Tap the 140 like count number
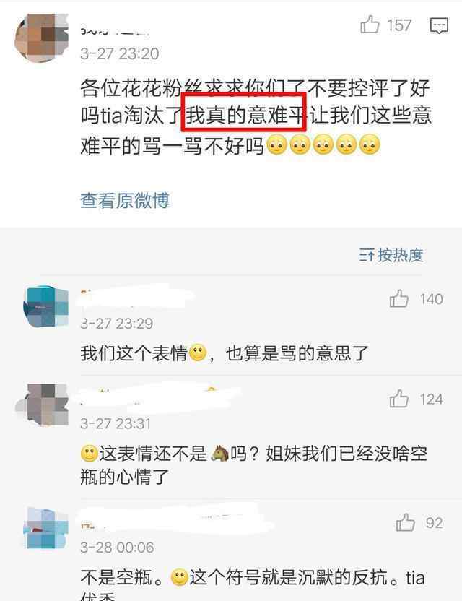 point(432,299)
